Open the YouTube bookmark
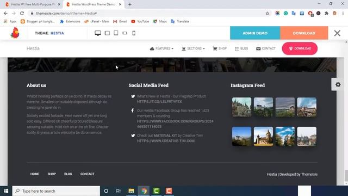The height and width of the screenshot is (196, 348). [x=140, y=21]
